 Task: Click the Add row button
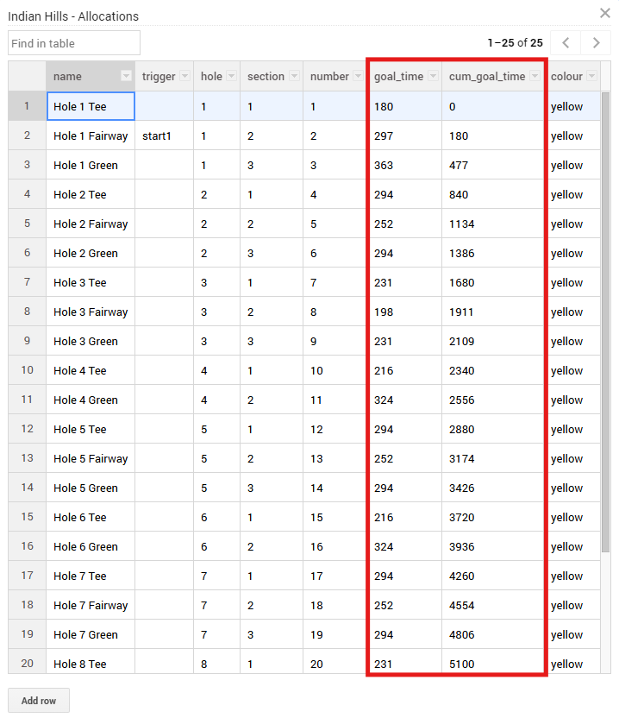[x=39, y=700]
